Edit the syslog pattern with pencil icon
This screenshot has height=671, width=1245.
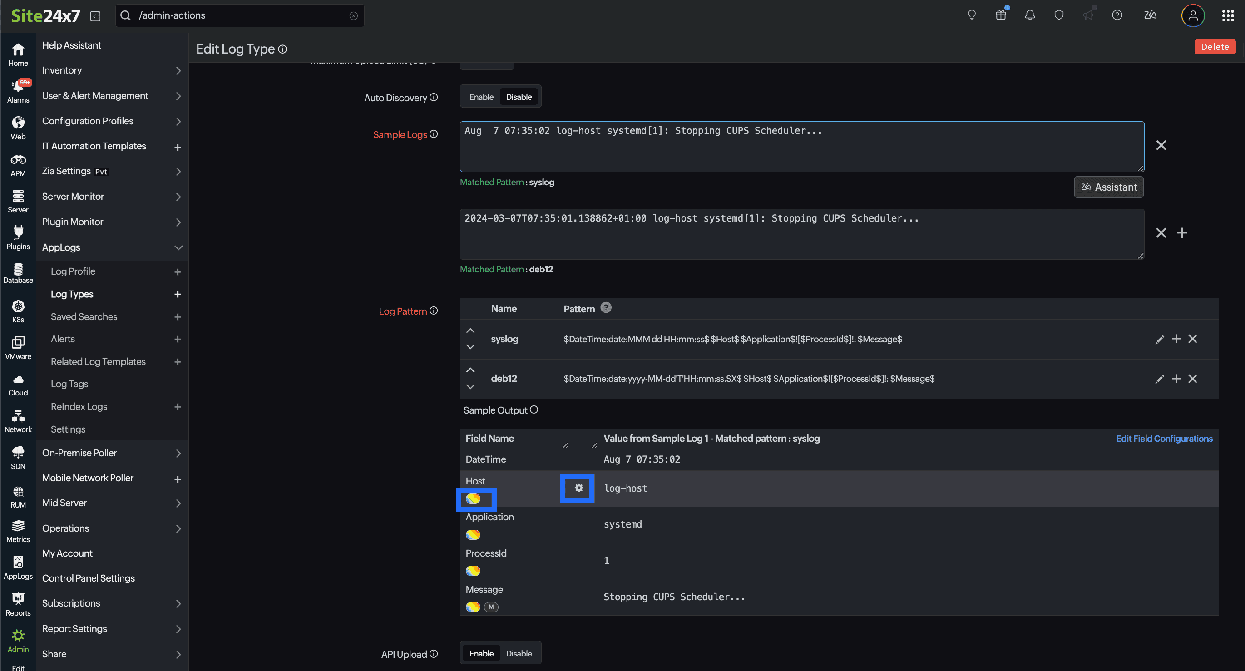(1159, 339)
